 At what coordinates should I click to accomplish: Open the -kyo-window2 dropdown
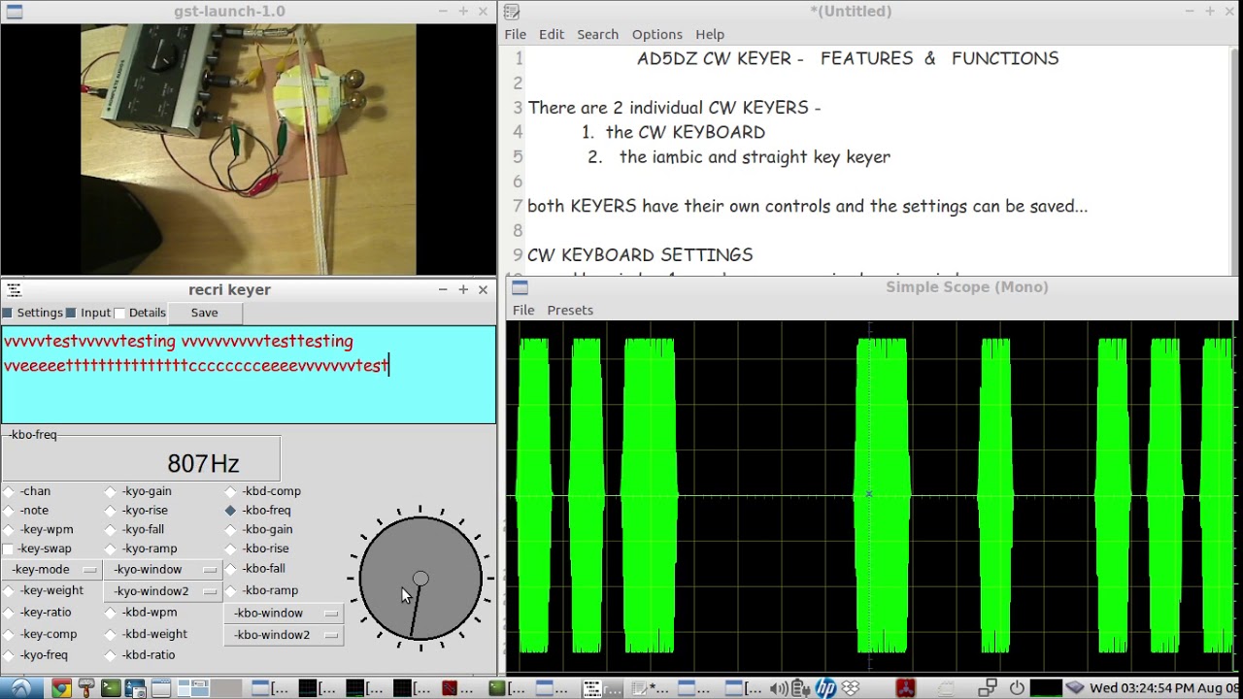pos(164,591)
